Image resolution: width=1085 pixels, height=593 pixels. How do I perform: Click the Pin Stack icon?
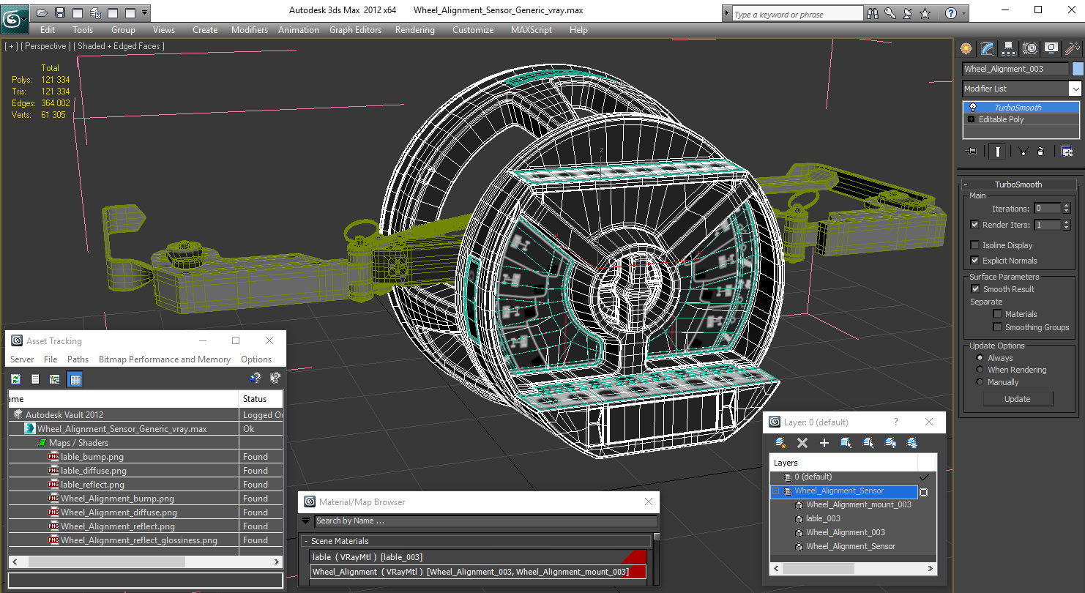pyautogui.click(x=972, y=152)
